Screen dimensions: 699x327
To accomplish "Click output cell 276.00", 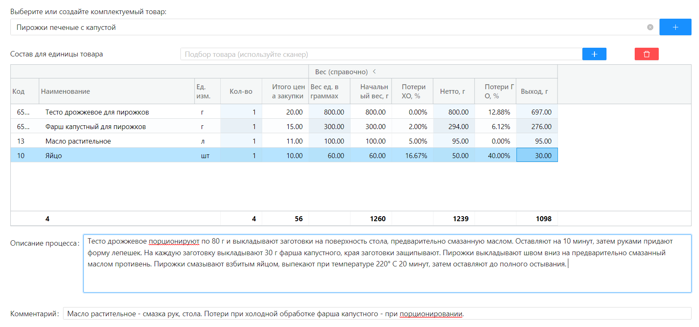I will (537, 127).
